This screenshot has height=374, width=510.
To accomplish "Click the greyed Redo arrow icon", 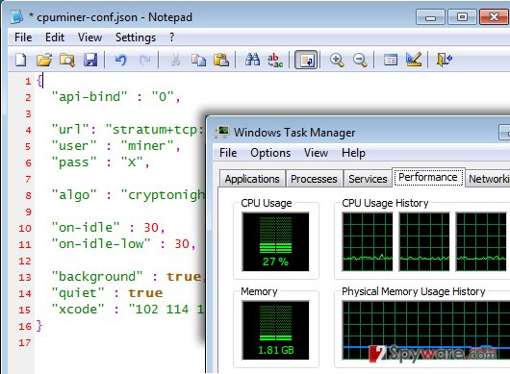I will coord(144,61).
